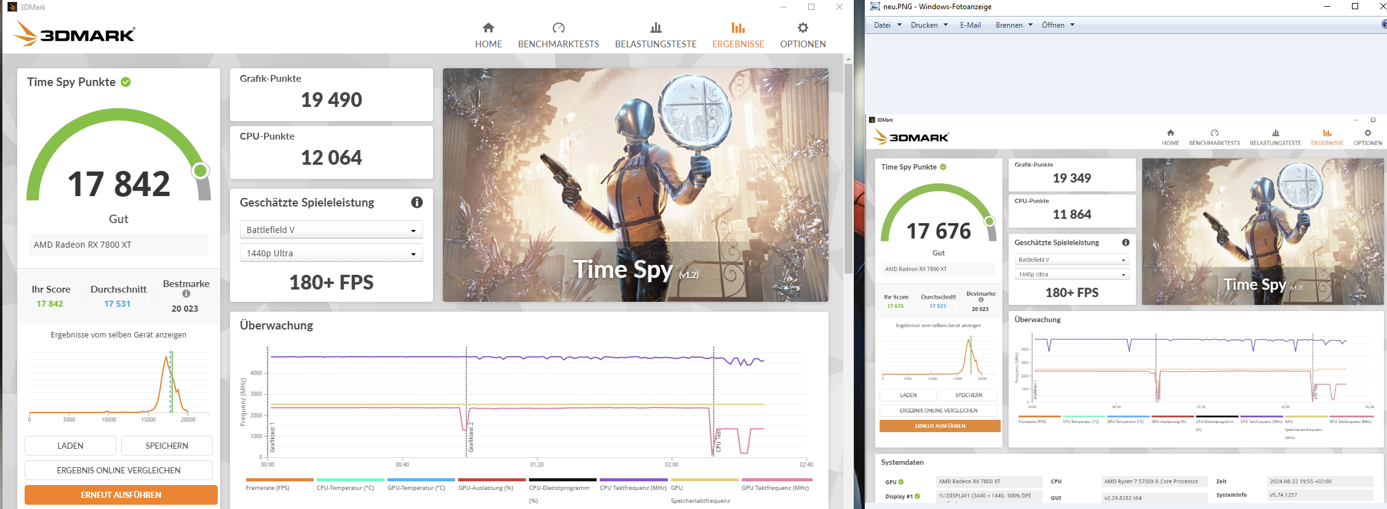Maximize the 3DMark window

[x=811, y=7]
